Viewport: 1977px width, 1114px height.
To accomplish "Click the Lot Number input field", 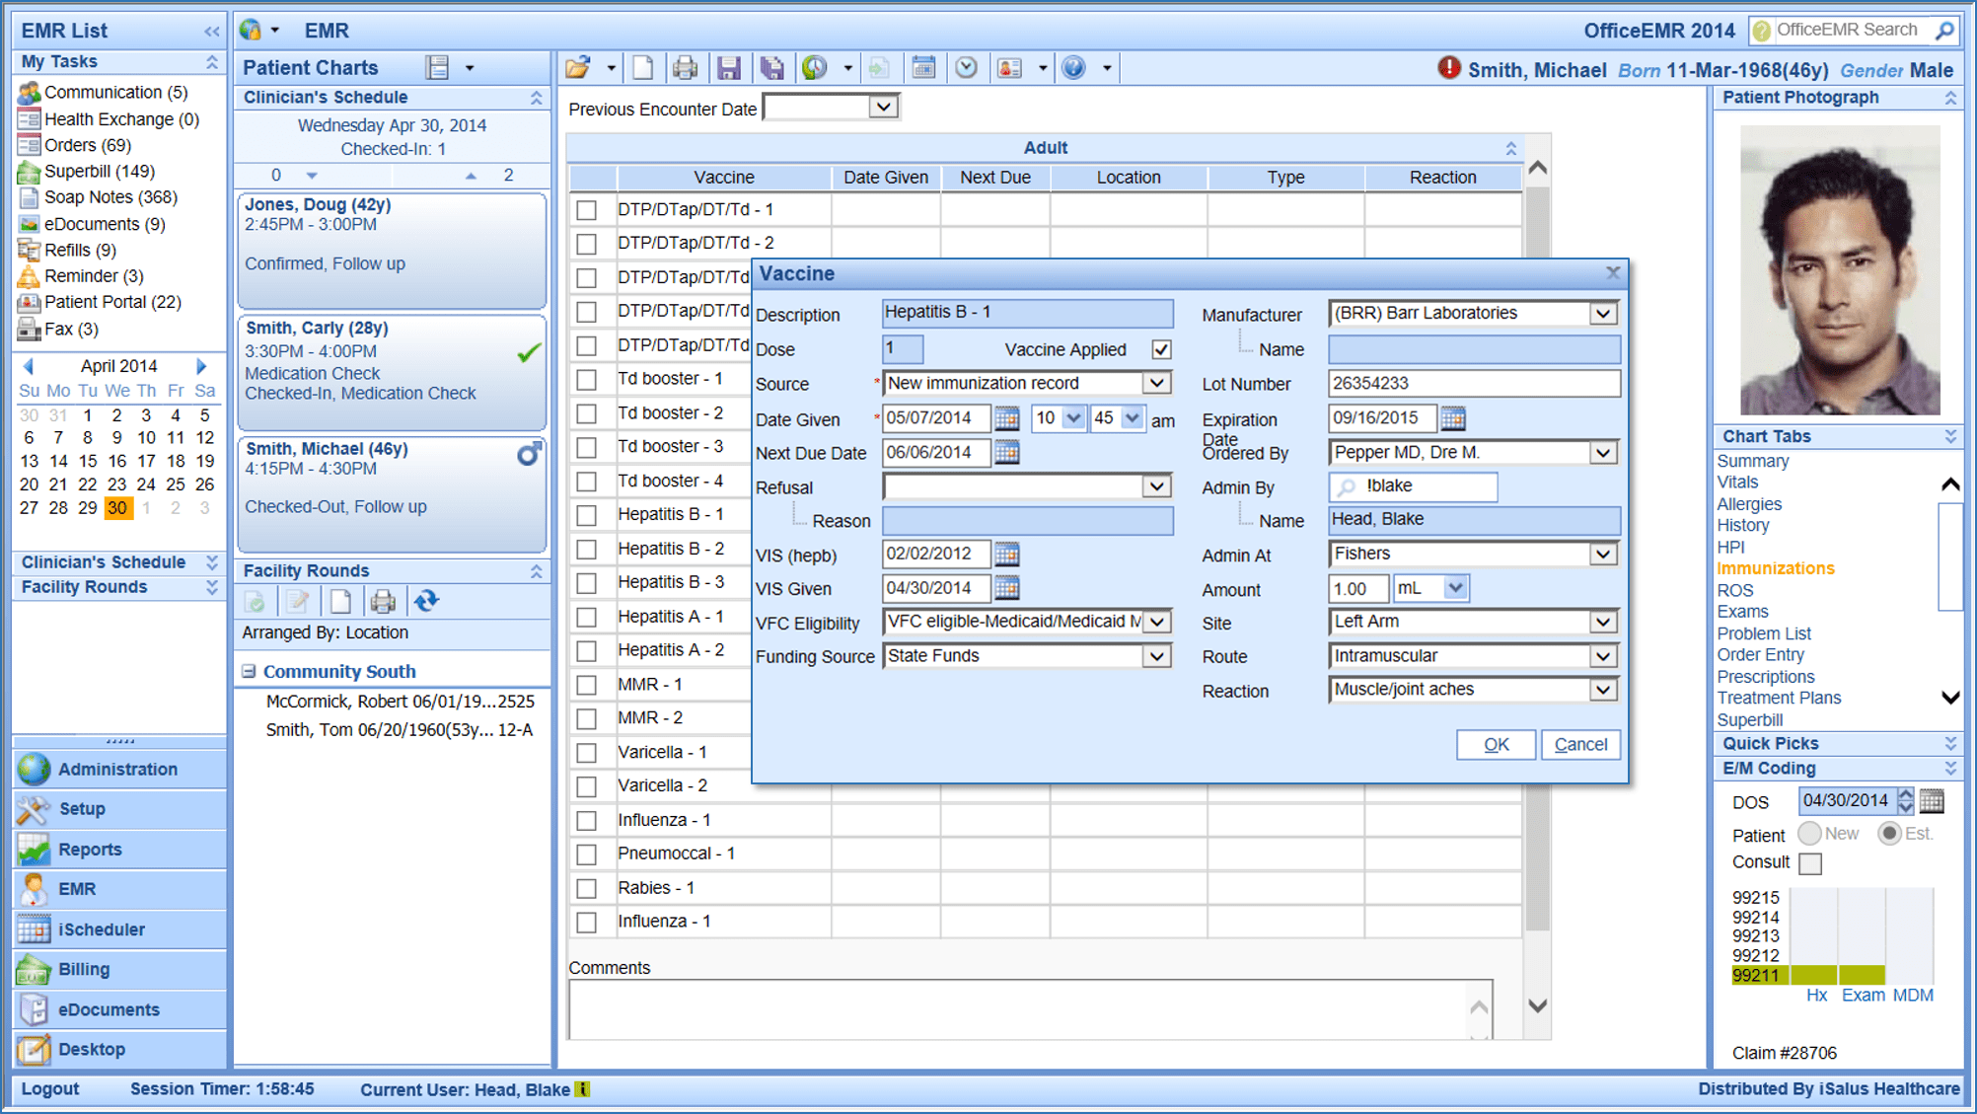I will [x=1473, y=384].
